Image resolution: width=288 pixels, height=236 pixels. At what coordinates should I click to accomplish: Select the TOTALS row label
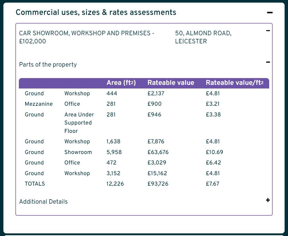point(35,184)
